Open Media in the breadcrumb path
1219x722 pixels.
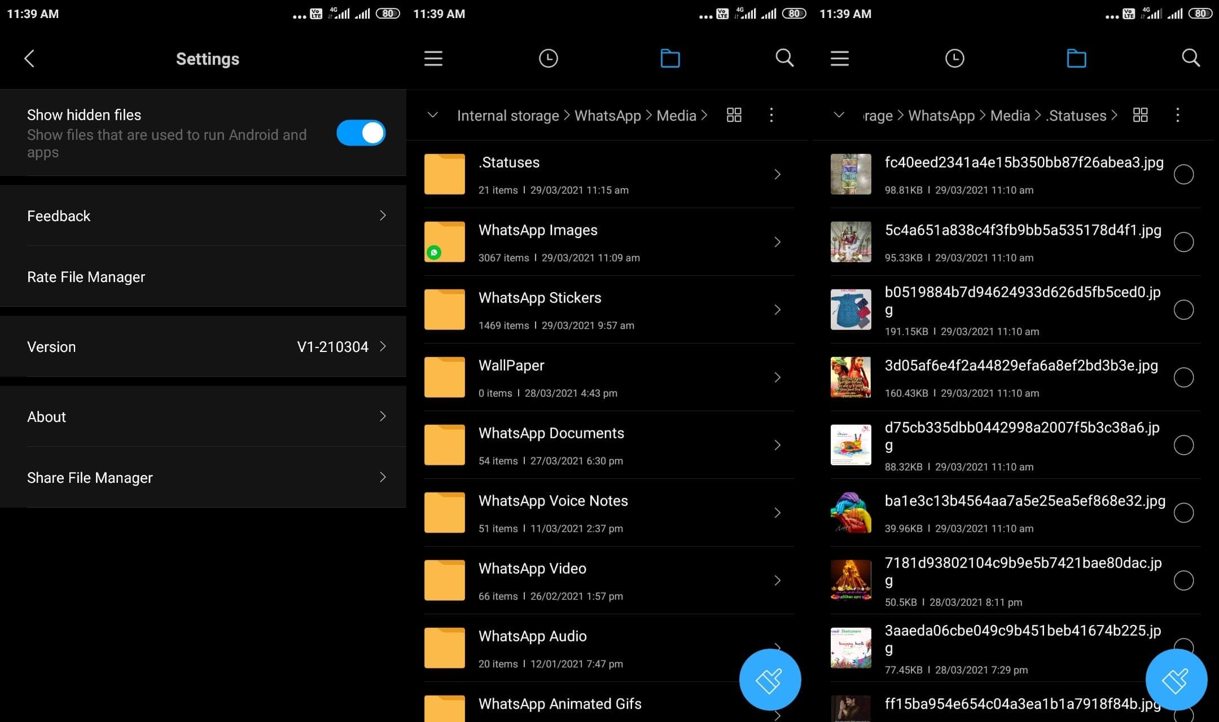click(x=676, y=115)
